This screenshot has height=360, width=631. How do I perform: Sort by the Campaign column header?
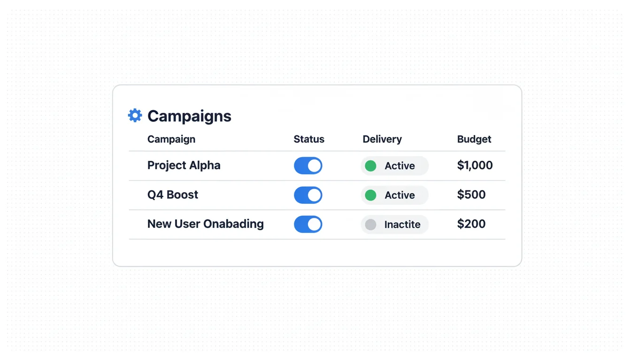pyautogui.click(x=171, y=139)
